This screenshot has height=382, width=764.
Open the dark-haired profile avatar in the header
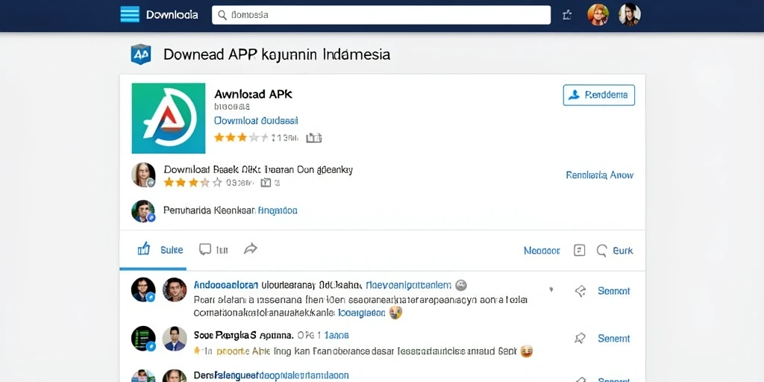pyautogui.click(x=629, y=15)
